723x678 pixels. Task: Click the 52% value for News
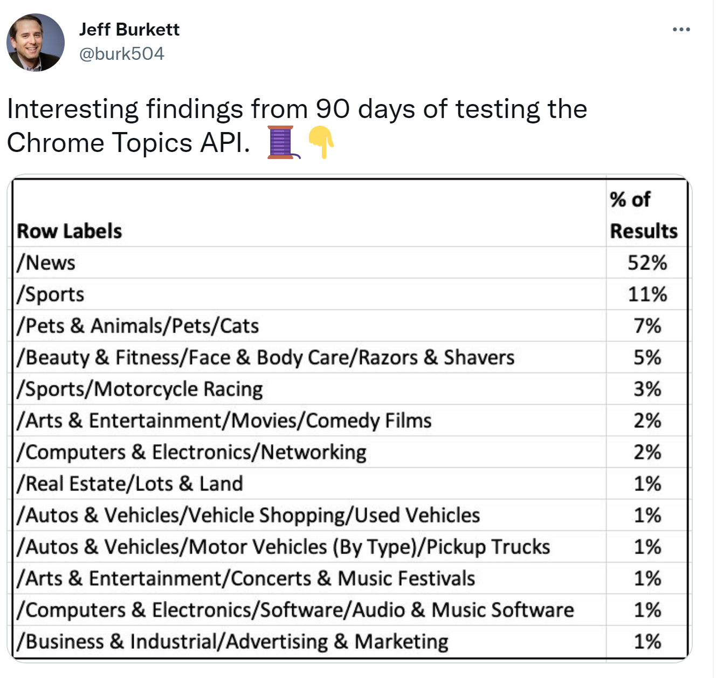click(647, 263)
